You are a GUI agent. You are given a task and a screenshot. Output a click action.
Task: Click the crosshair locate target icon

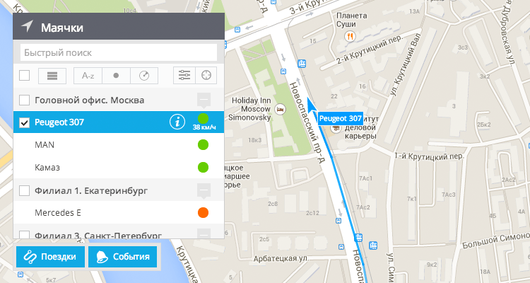click(206, 75)
